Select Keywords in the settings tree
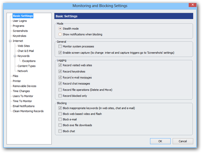The width and height of the screenshot is (202, 153). point(23,56)
